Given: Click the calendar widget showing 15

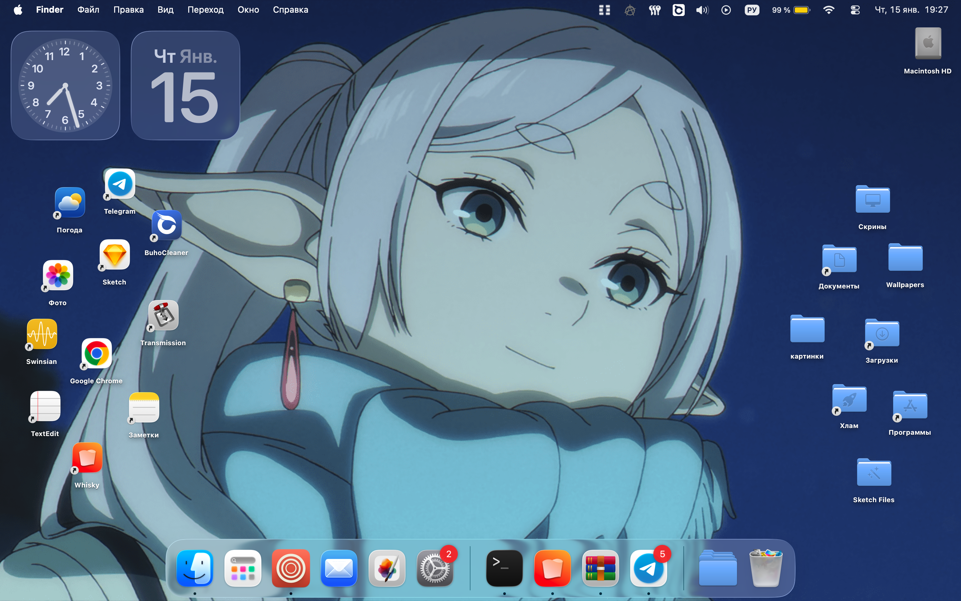Looking at the screenshot, I should point(186,85).
